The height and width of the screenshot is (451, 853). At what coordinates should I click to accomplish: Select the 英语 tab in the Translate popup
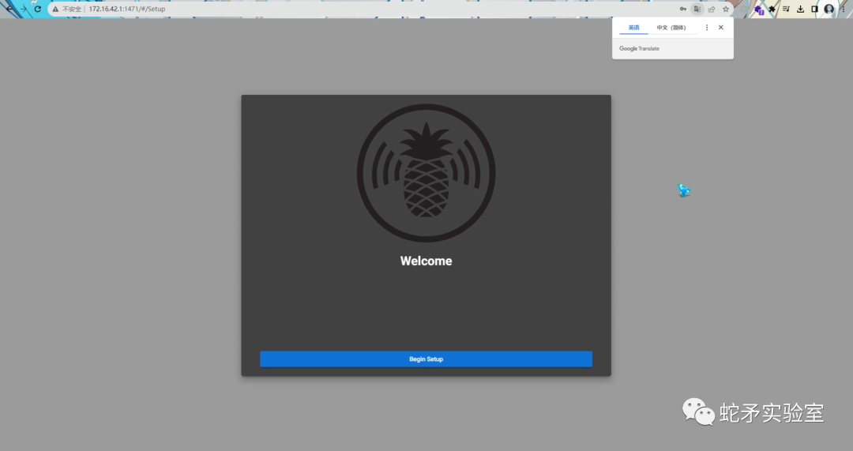tap(633, 27)
